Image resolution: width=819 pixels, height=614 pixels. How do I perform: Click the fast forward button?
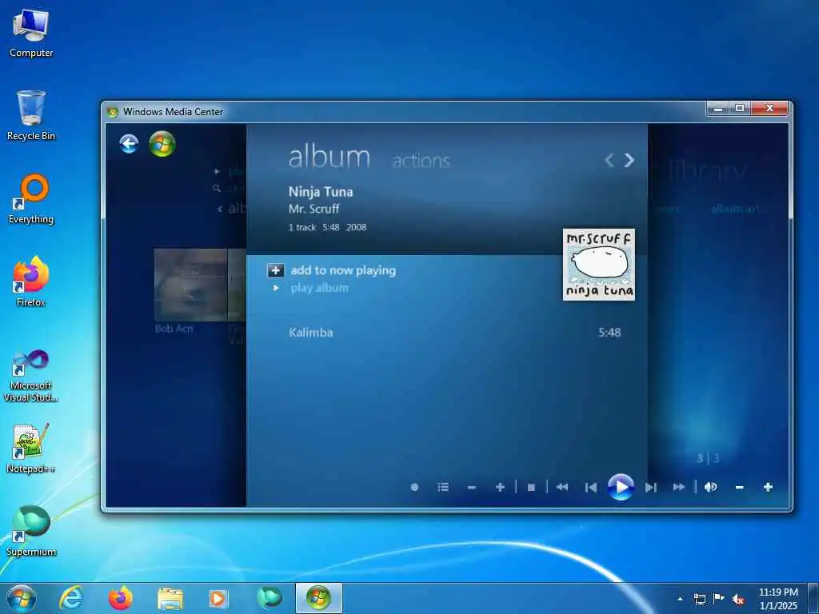pos(678,487)
